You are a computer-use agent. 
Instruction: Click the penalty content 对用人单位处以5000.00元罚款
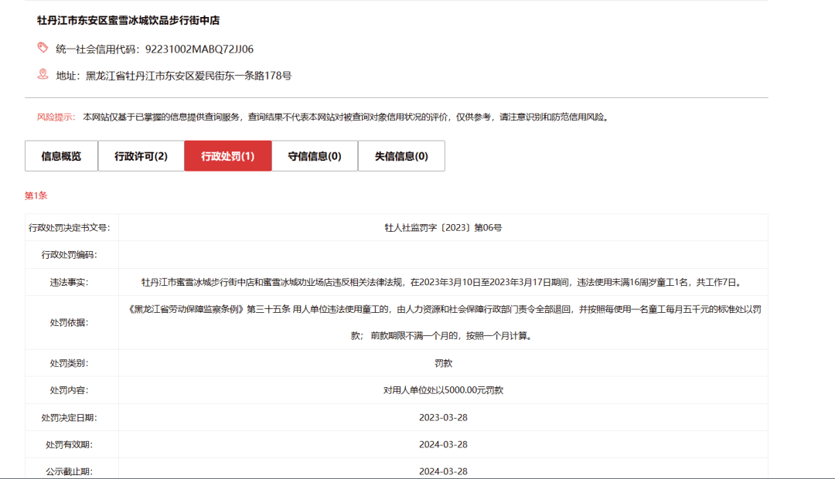pos(443,390)
